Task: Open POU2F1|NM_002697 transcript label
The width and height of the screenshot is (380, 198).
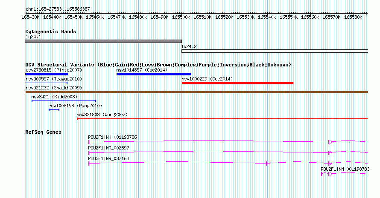Action: click(108, 148)
